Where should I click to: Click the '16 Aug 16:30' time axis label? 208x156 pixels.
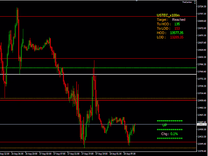pyautogui.click(x=17, y=154)
